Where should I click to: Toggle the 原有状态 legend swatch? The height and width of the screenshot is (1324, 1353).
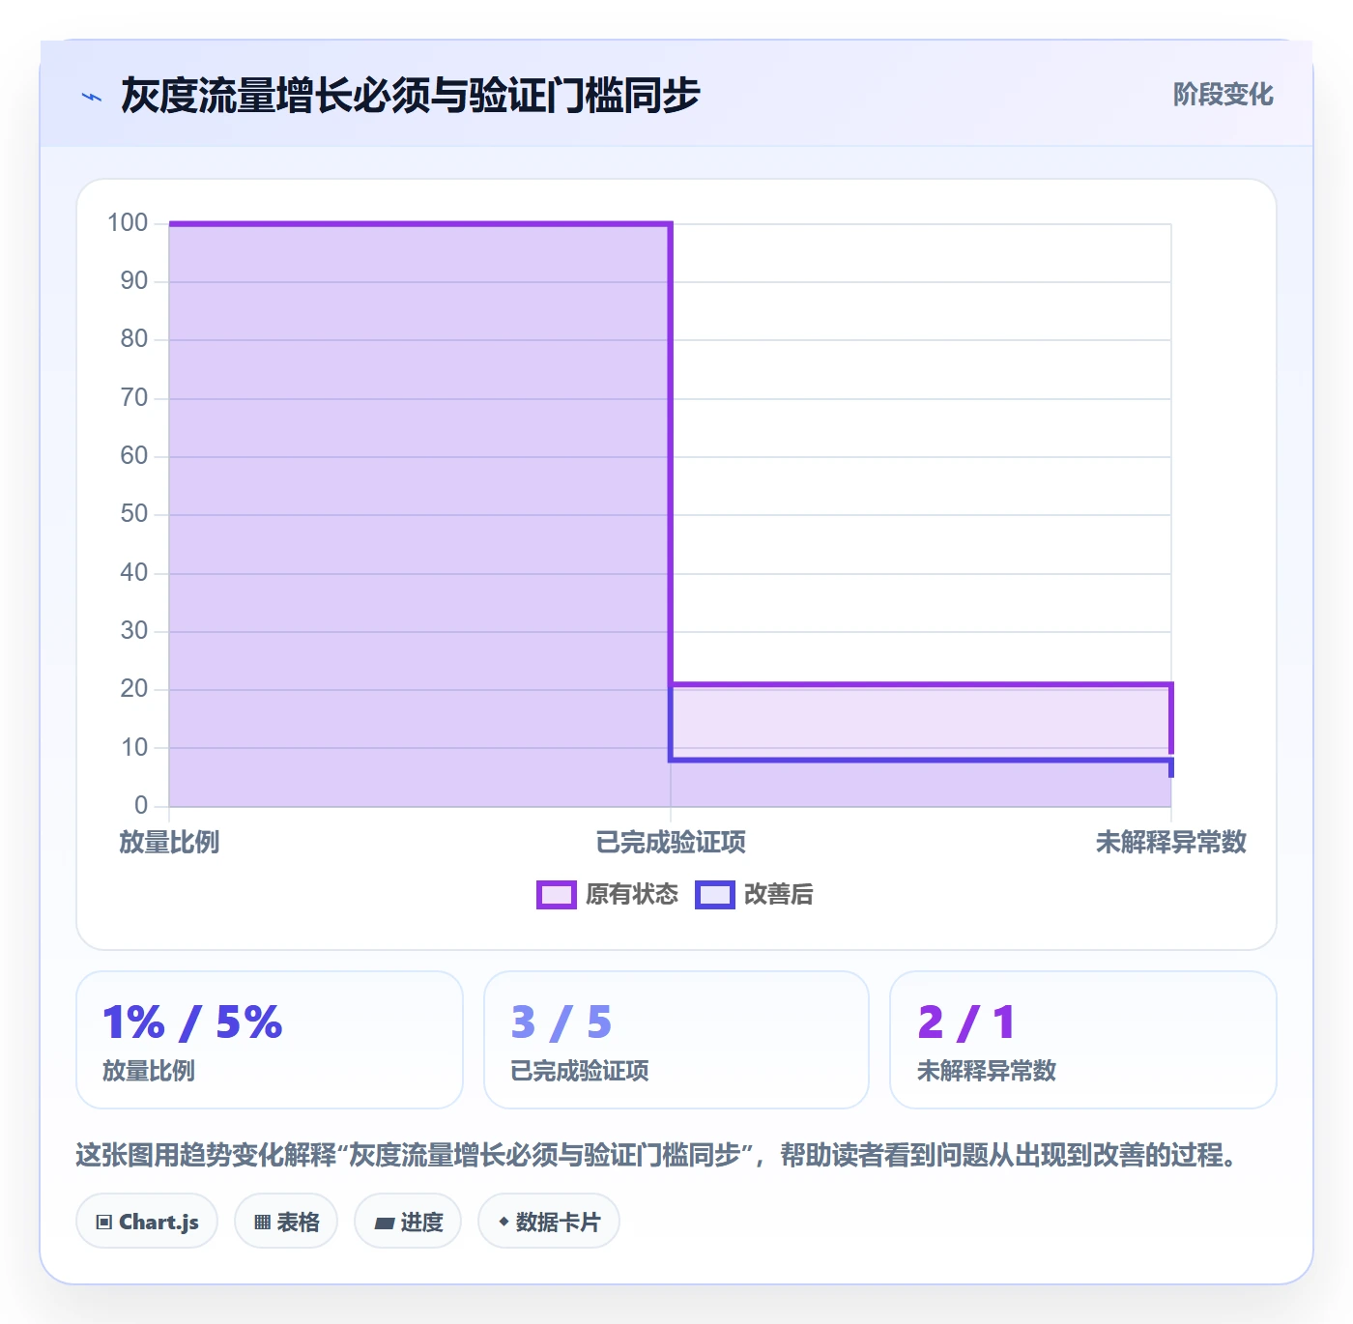coord(557,895)
